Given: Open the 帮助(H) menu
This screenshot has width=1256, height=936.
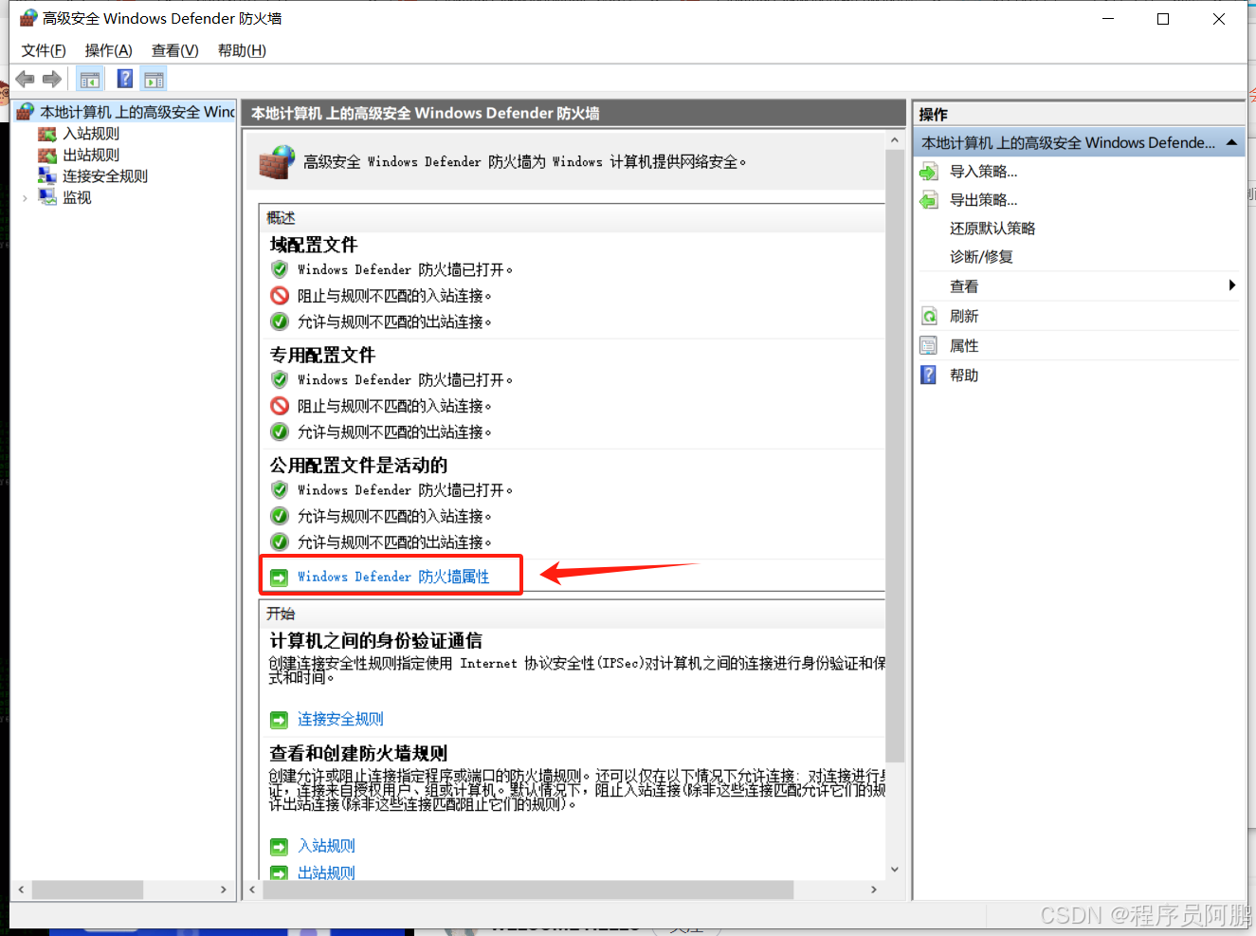Looking at the screenshot, I should pos(242,50).
